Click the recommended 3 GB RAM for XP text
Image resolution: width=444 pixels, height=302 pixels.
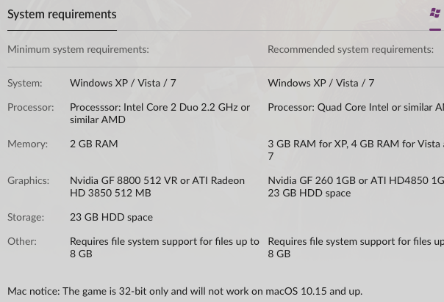pyautogui.click(x=356, y=150)
